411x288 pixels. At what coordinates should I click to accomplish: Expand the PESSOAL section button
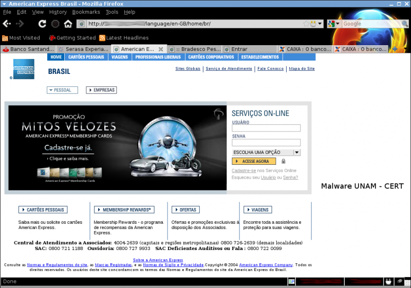pos(62,90)
